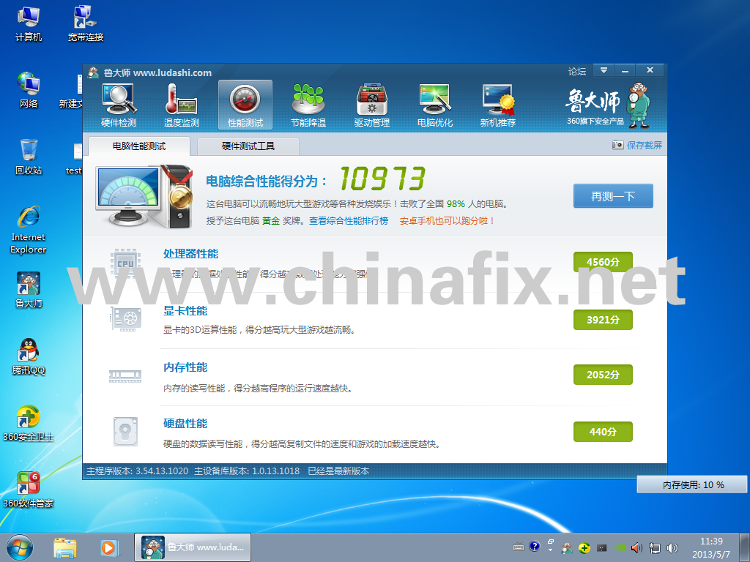Click the 计算机 desktop icon
This screenshot has height=562, width=750.
tap(29, 24)
